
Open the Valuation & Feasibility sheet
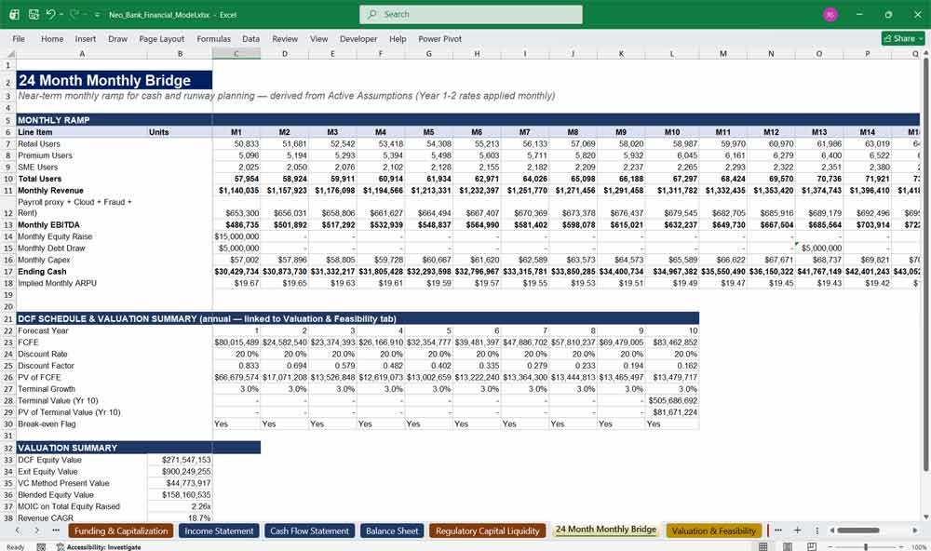pos(714,531)
